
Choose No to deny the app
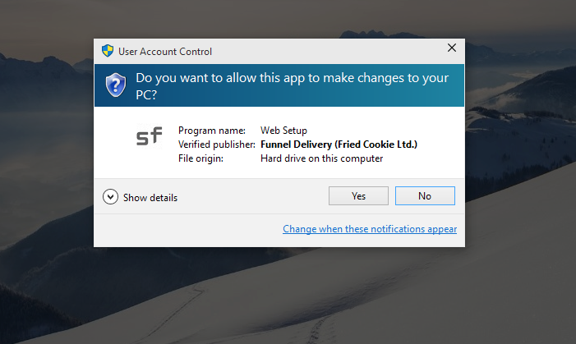pos(425,195)
